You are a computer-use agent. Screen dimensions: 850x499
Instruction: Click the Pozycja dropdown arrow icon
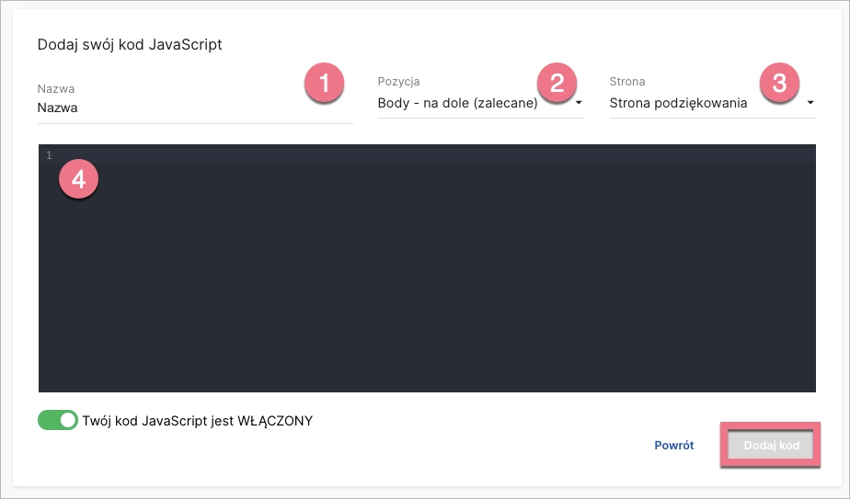(580, 103)
